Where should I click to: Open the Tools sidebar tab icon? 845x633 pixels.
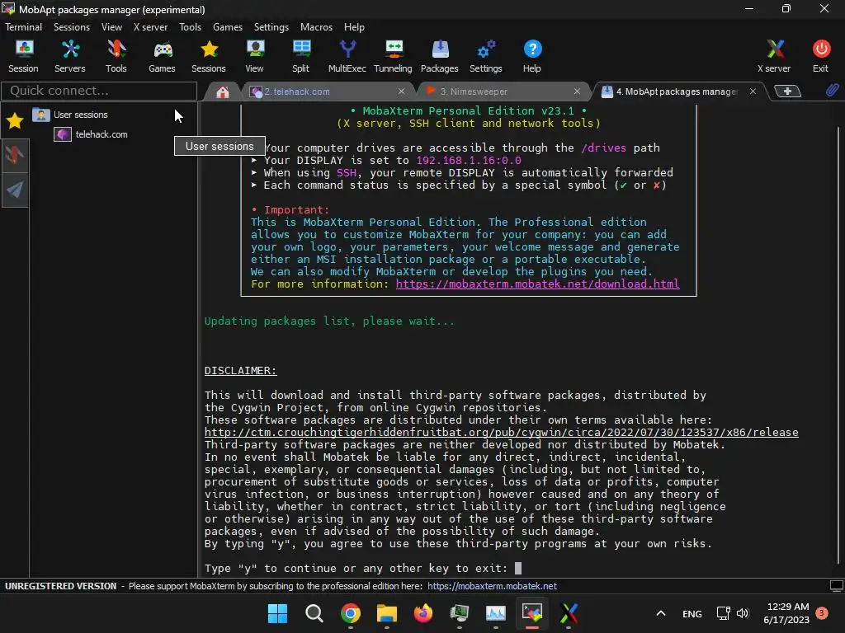15,155
